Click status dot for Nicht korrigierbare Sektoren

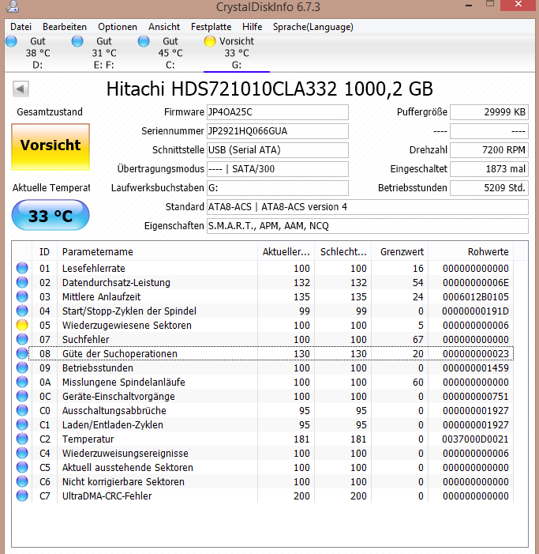click(x=22, y=481)
